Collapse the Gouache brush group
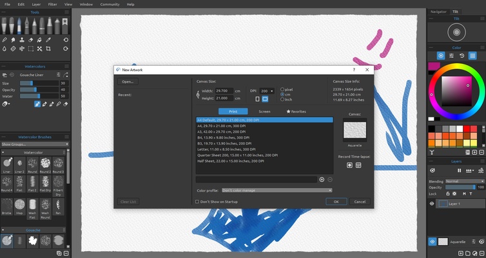 (x=3, y=230)
